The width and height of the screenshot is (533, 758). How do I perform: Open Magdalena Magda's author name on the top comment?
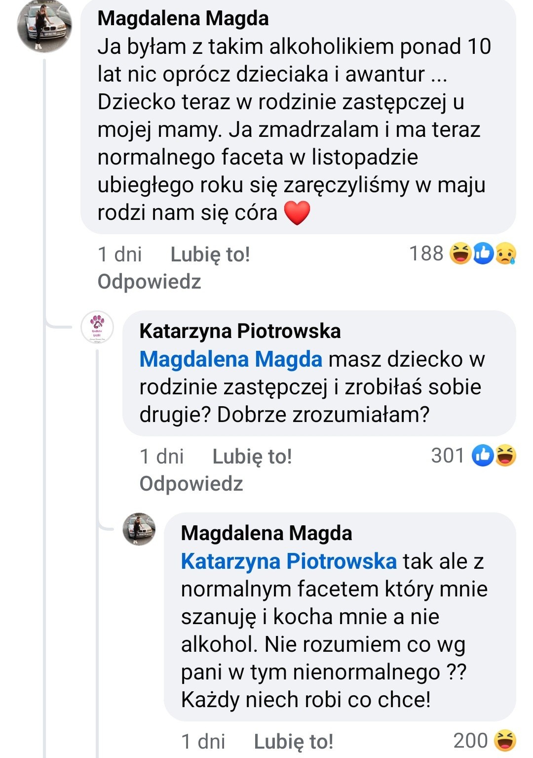click(x=183, y=19)
